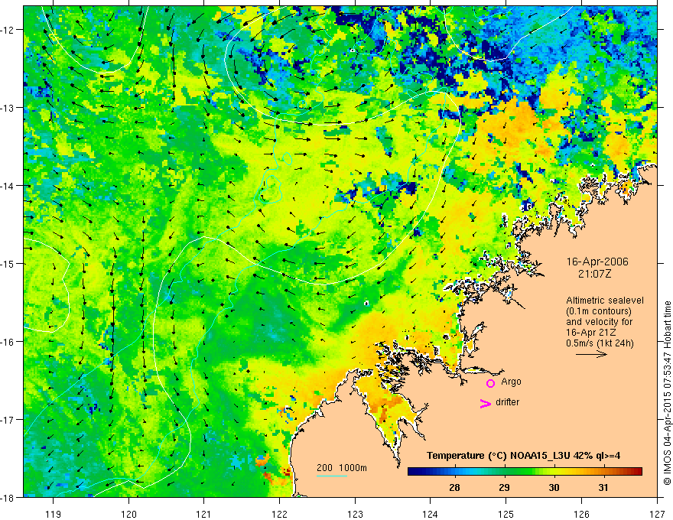673x520 pixels.
Task: Click the longitude 125 axis label
Action: point(506,514)
